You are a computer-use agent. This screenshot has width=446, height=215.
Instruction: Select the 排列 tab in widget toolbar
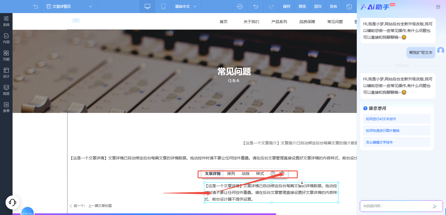(231, 174)
